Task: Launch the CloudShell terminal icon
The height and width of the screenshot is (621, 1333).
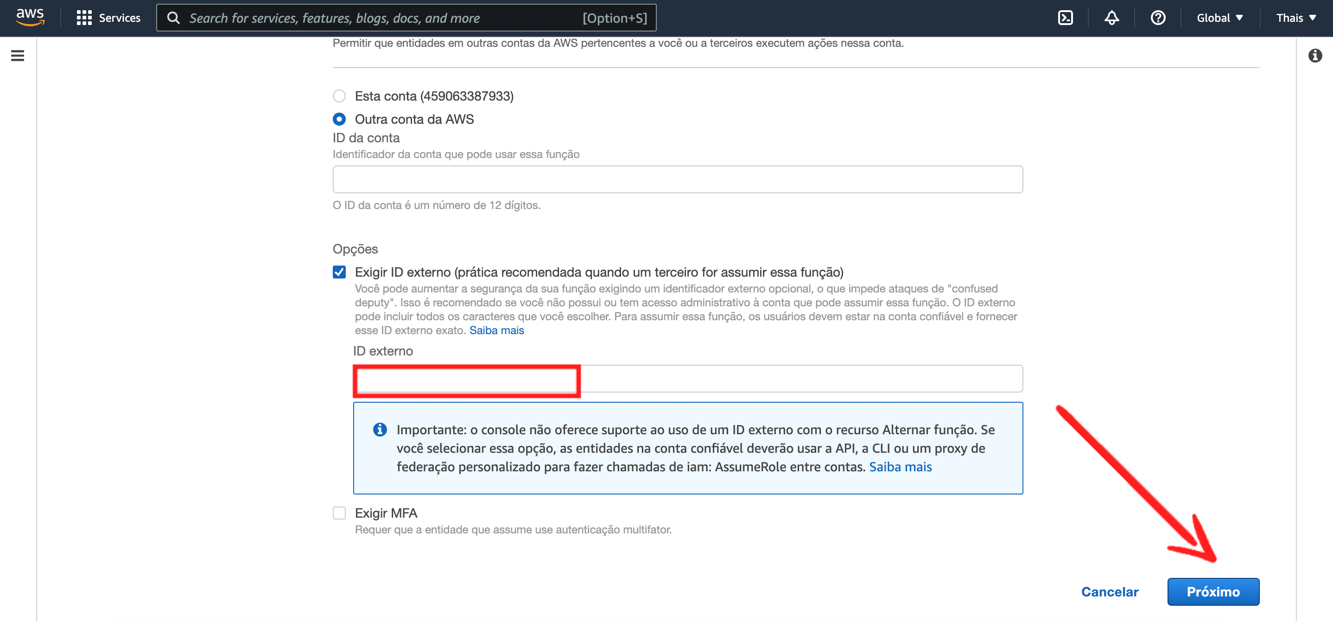Action: (x=1065, y=18)
